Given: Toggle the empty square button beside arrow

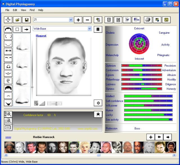Looking at the screenshot, I should point(17,29).
